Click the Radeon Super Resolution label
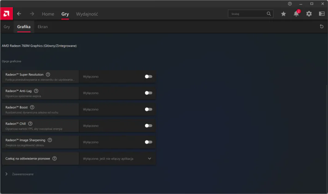The height and width of the screenshot is (194, 328). coord(24,74)
